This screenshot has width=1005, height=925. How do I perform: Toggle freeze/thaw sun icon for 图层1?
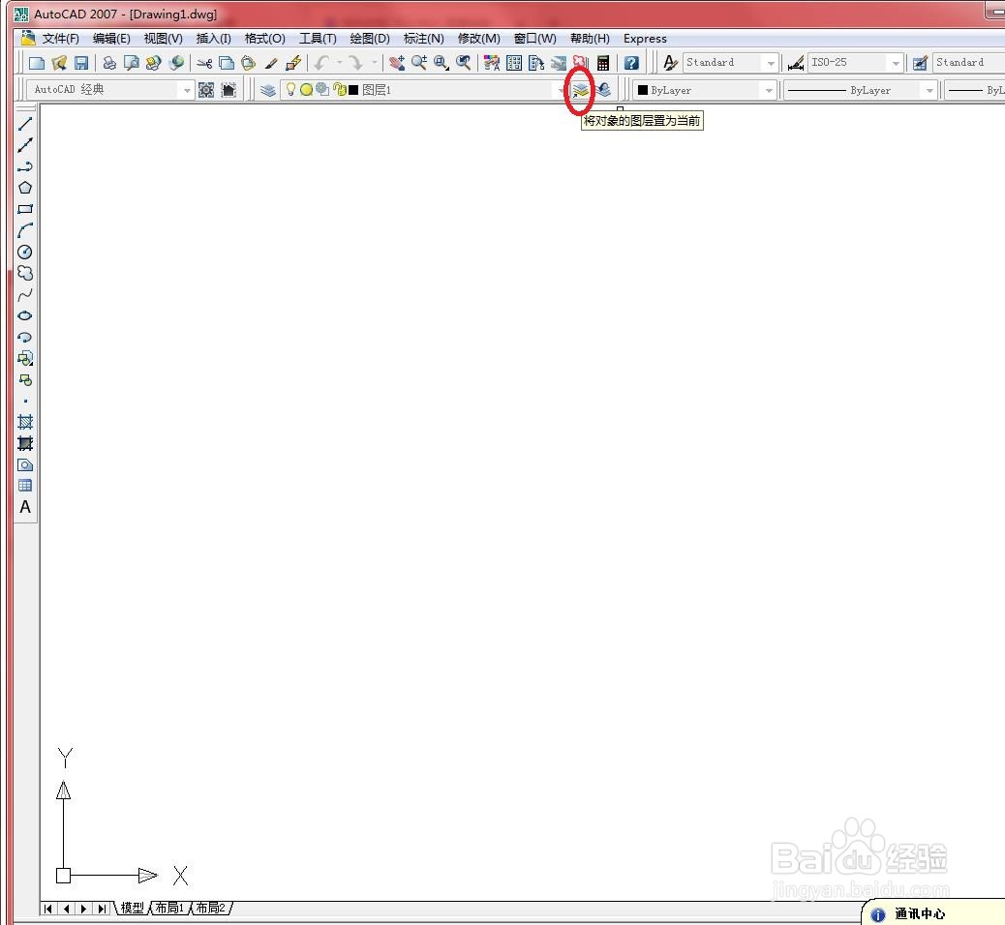(306, 90)
